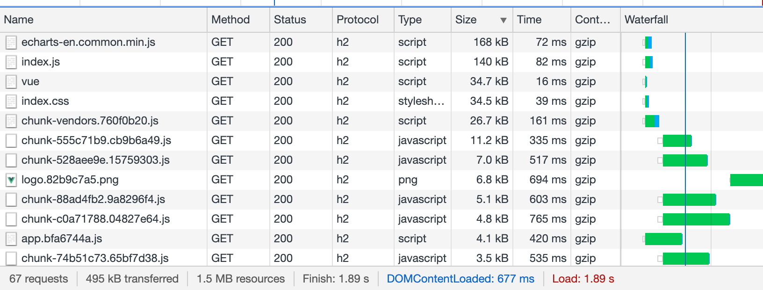
Task: Sort requests by the Method column
Action: [230, 20]
